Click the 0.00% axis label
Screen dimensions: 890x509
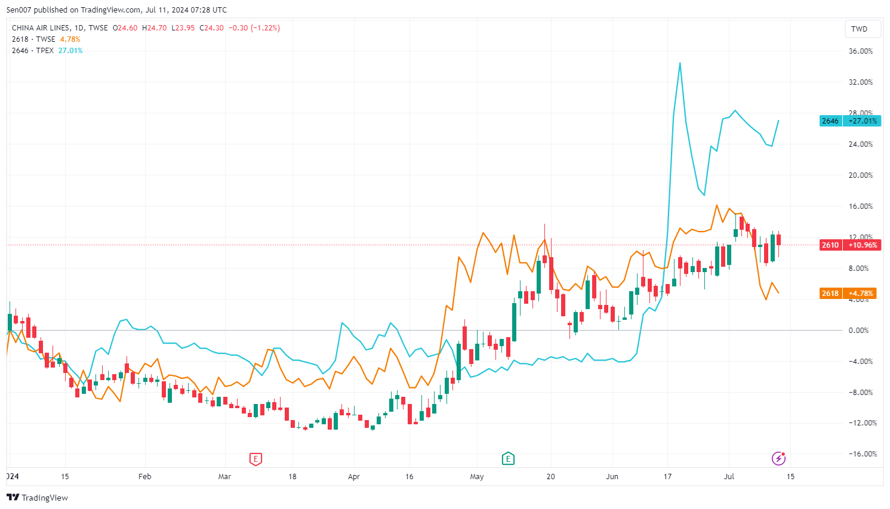tap(858, 331)
